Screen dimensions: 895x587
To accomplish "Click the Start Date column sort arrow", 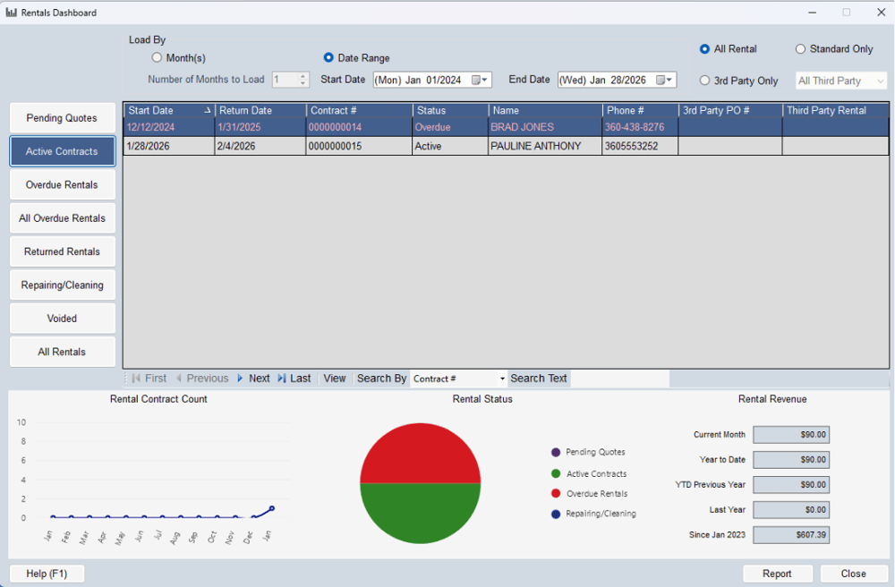I will [x=208, y=110].
